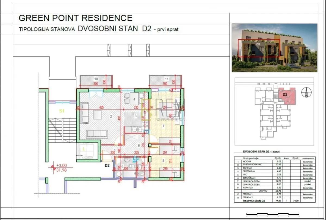
Task: Click the north arrow compass symbol
Action: [x=306, y=92]
